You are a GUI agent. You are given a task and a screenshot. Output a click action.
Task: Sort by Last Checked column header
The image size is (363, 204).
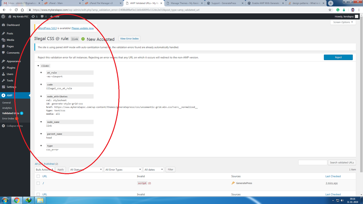333,176
